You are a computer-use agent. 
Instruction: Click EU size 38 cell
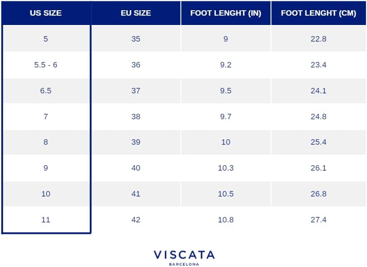(x=136, y=117)
